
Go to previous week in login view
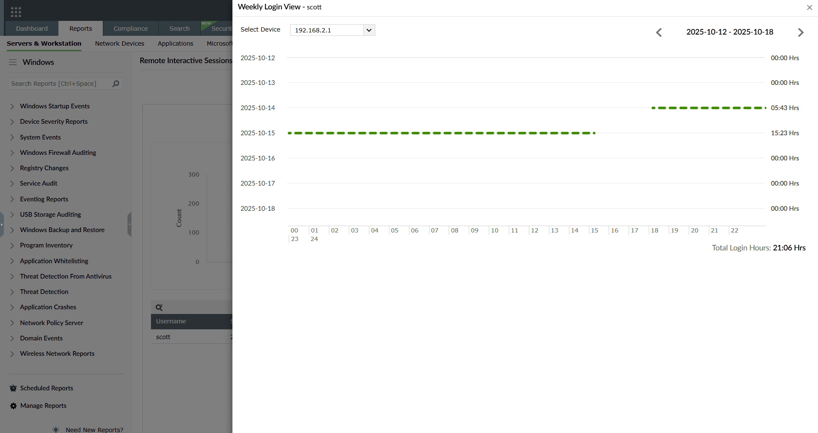coord(659,32)
